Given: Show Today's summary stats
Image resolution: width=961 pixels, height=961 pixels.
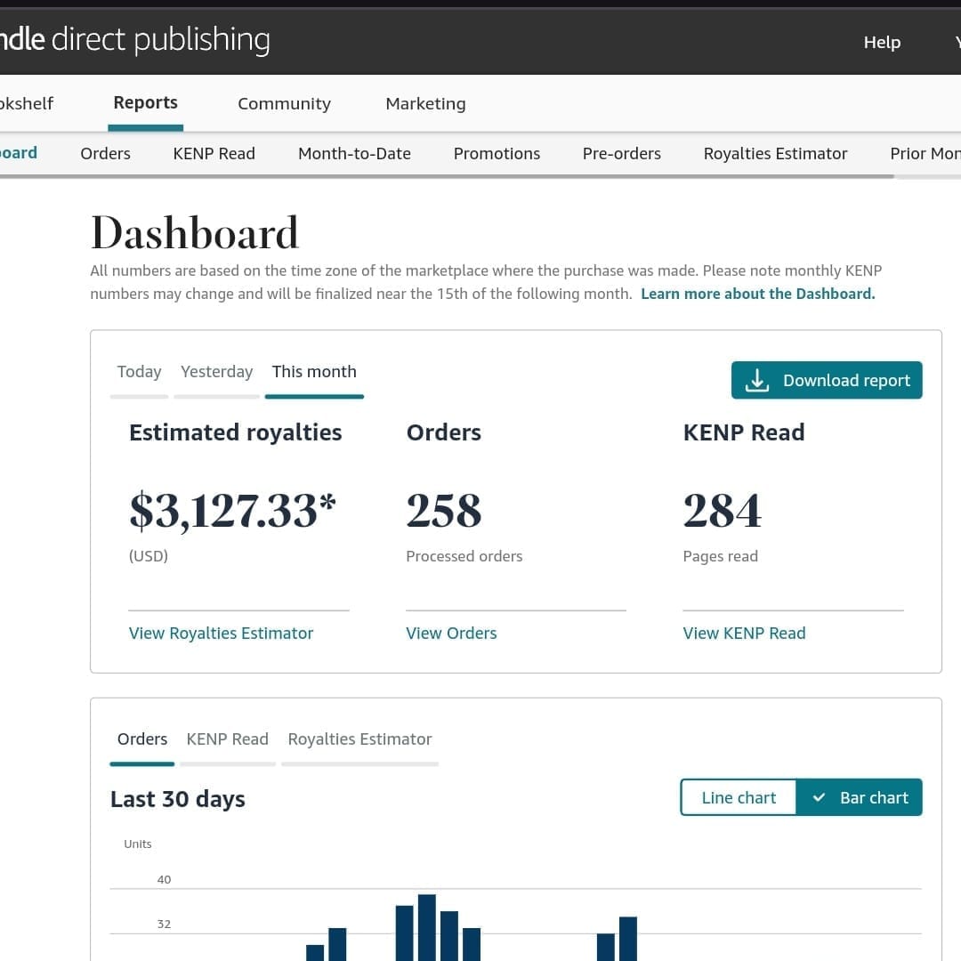Looking at the screenshot, I should [139, 372].
